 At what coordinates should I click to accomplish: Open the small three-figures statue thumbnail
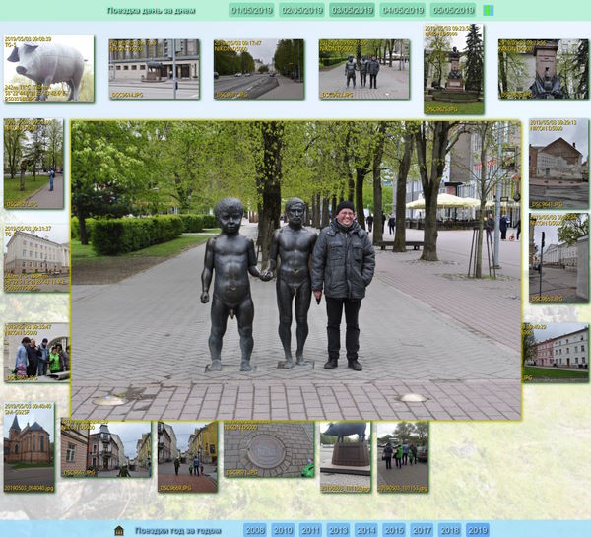click(364, 69)
